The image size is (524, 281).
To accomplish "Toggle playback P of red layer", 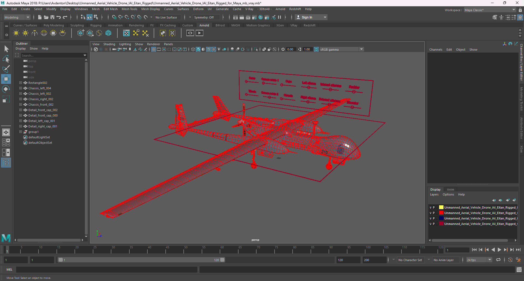I will 434,213.
